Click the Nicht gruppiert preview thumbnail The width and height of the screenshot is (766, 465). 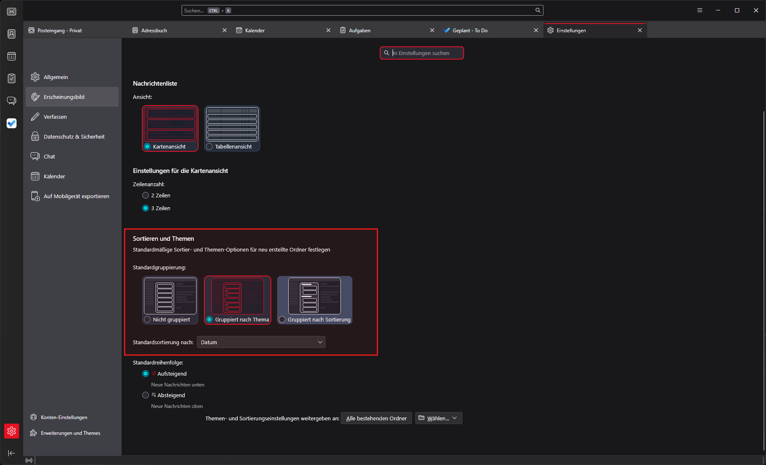click(170, 296)
